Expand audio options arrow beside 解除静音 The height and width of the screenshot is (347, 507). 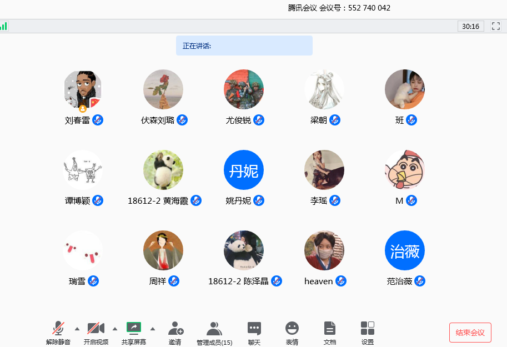pyautogui.click(x=77, y=328)
